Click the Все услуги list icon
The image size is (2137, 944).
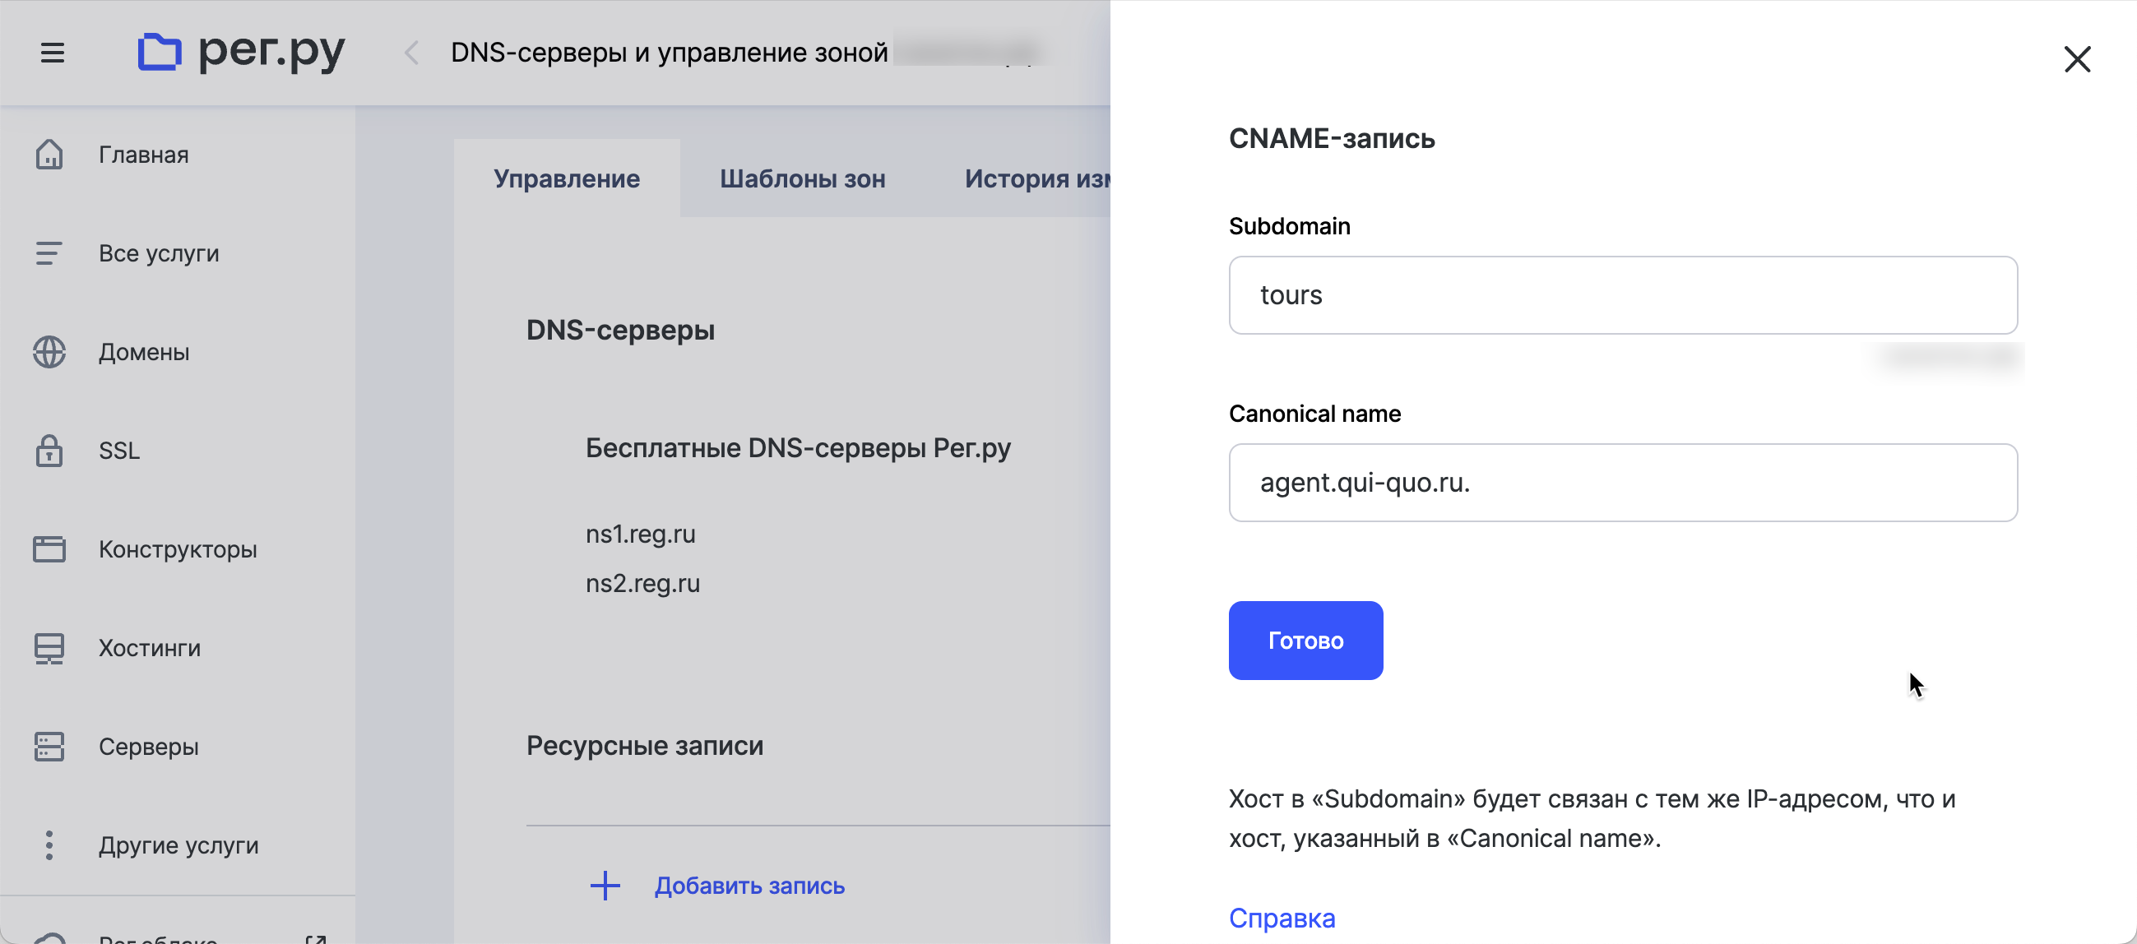49,253
